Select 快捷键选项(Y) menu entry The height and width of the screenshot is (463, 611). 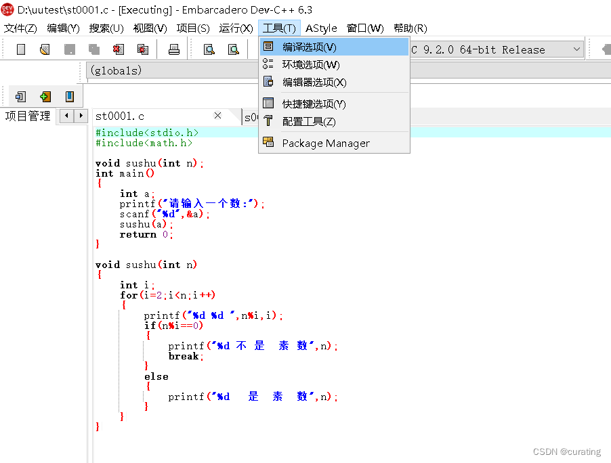(334, 104)
